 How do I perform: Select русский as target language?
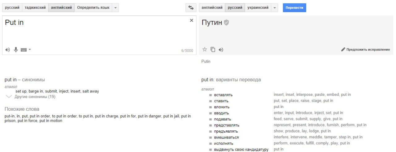[x=235, y=8]
